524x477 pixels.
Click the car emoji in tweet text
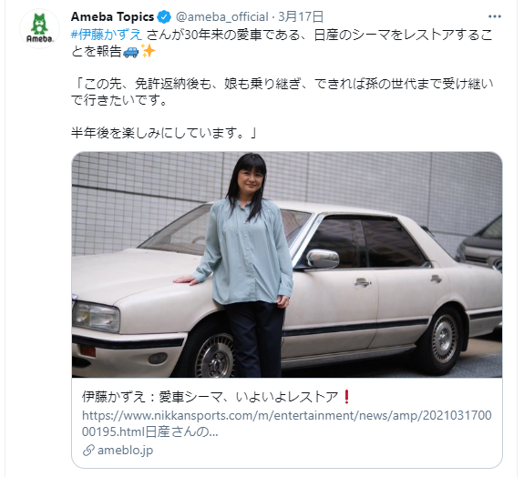tap(130, 51)
